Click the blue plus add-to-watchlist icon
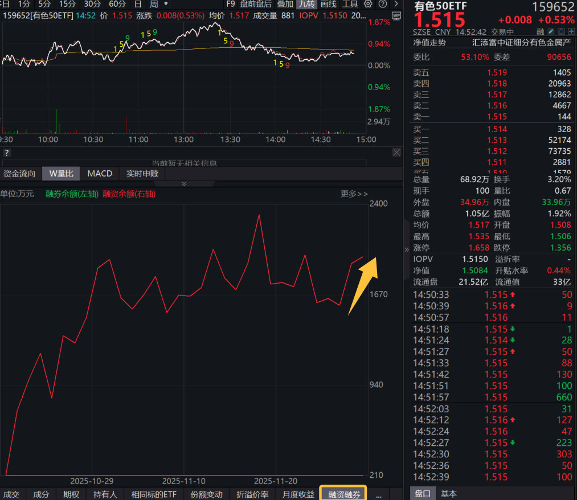The height and width of the screenshot is (500, 577). click(571, 32)
